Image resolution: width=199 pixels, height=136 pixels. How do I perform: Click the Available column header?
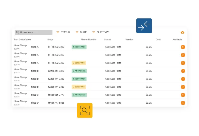coord(177,39)
